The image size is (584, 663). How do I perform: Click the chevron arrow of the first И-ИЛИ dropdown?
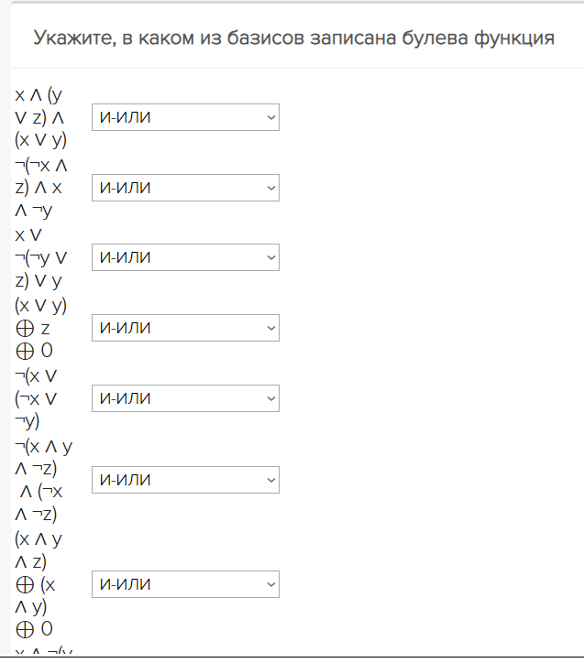coord(270,117)
